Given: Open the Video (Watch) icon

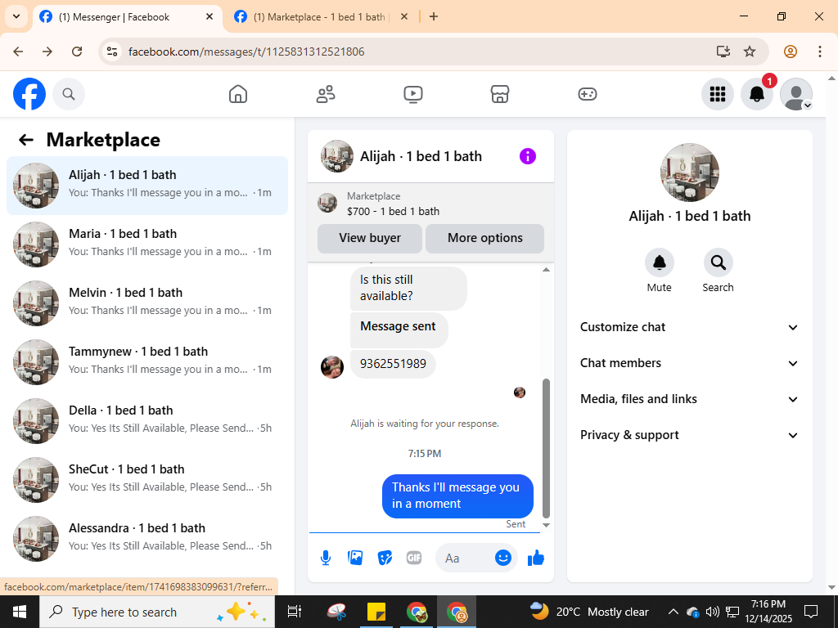Looking at the screenshot, I should tap(412, 94).
